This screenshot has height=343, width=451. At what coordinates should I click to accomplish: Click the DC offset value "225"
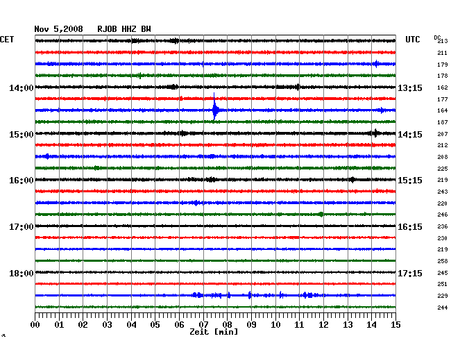[443, 169]
